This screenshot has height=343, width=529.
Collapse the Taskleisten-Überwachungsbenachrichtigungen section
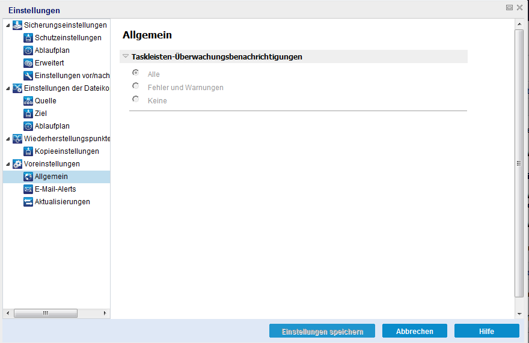[126, 56]
